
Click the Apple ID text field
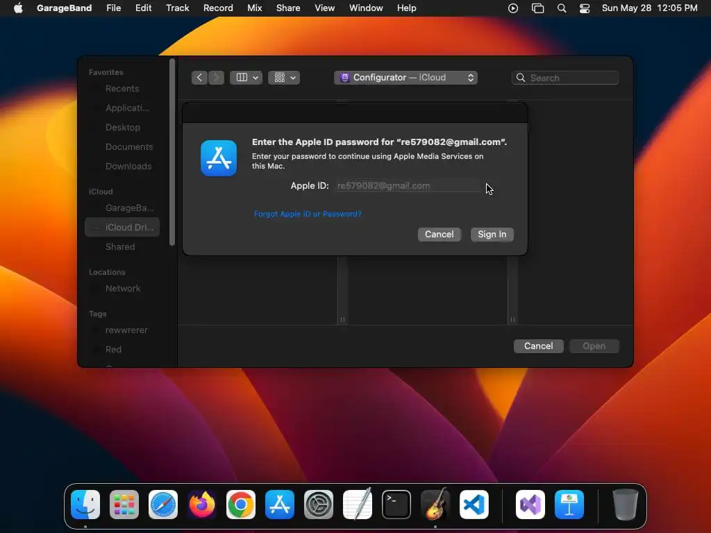407,186
